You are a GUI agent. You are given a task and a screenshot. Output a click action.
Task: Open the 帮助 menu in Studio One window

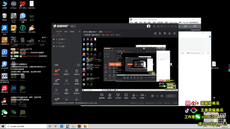coord(180,23)
